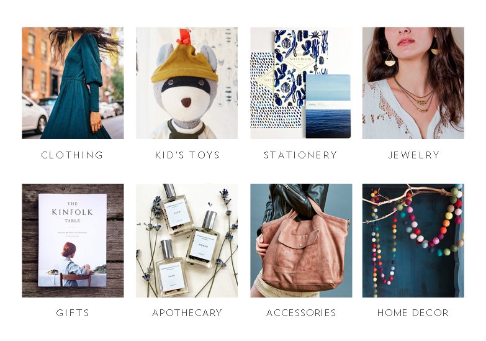Select the Stationery notebooks image

click(x=301, y=83)
